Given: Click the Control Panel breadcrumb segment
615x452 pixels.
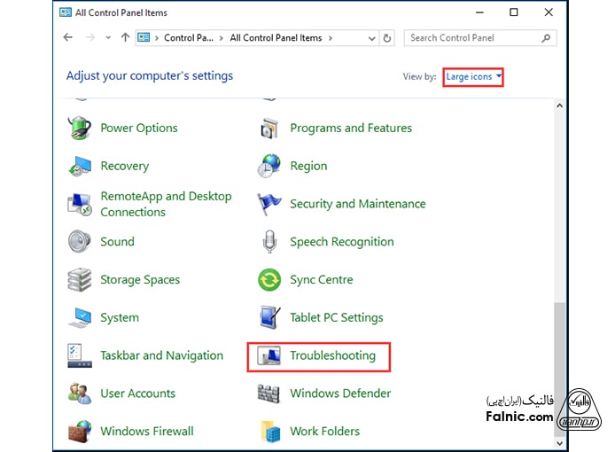Looking at the screenshot, I should tap(189, 38).
